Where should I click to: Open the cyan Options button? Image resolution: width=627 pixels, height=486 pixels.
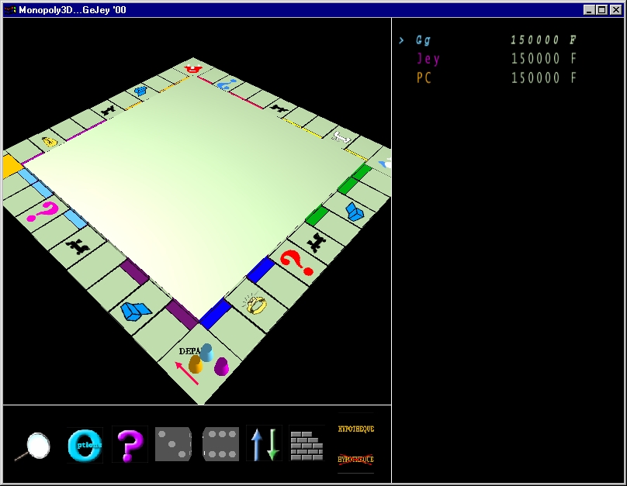85,445
